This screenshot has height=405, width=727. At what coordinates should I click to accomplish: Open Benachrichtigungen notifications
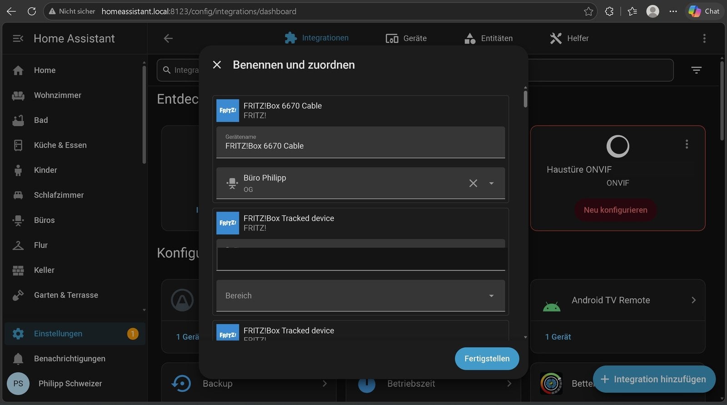coord(75,359)
